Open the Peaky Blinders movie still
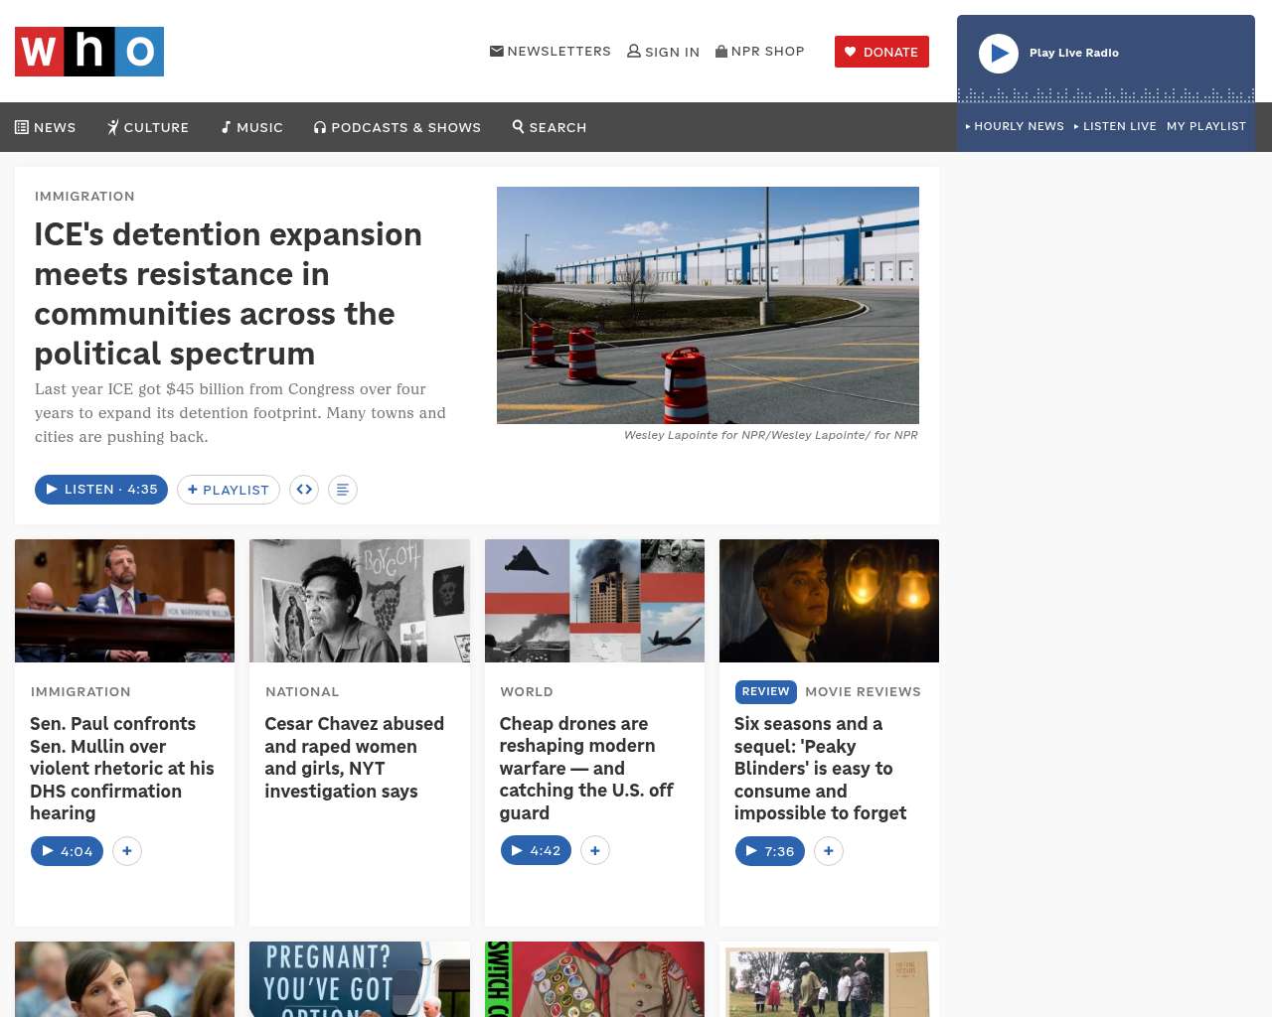Image resolution: width=1272 pixels, height=1017 pixels. 829,601
